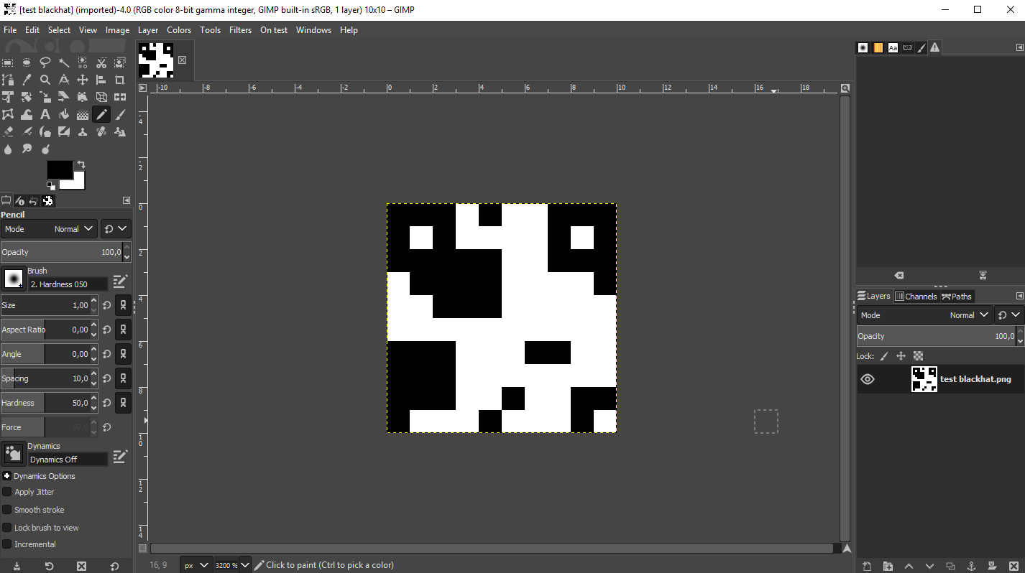Screen dimensions: 1025x573
Task: Click the background white color swatch
Action: click(x=78, y=182)
